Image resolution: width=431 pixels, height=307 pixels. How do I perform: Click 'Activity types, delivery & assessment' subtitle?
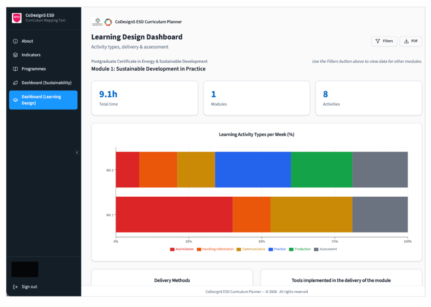(x=130, y=47)
